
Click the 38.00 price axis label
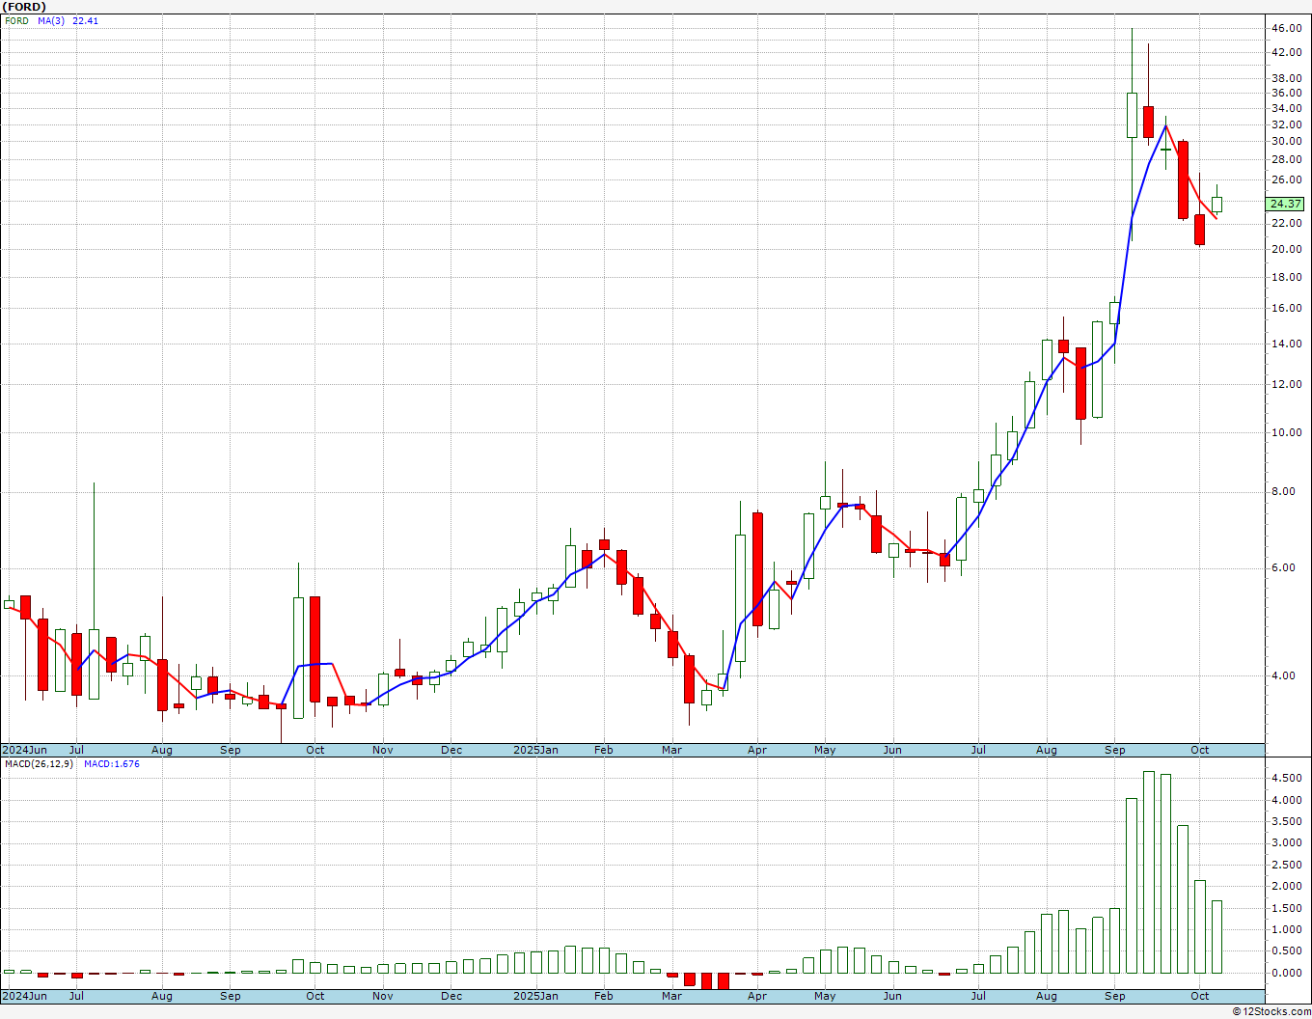click(1286, 78)
